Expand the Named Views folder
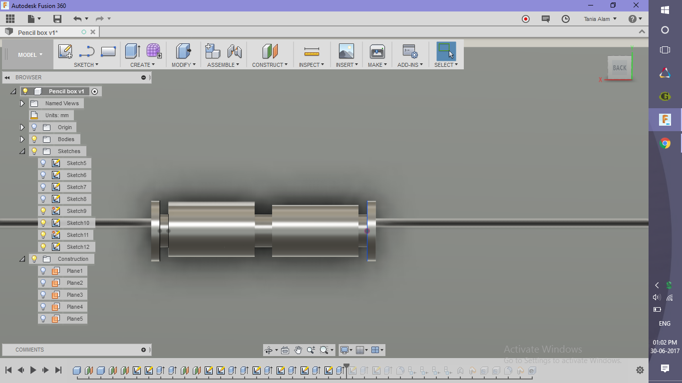682x383 pixels. pos(22,103)
